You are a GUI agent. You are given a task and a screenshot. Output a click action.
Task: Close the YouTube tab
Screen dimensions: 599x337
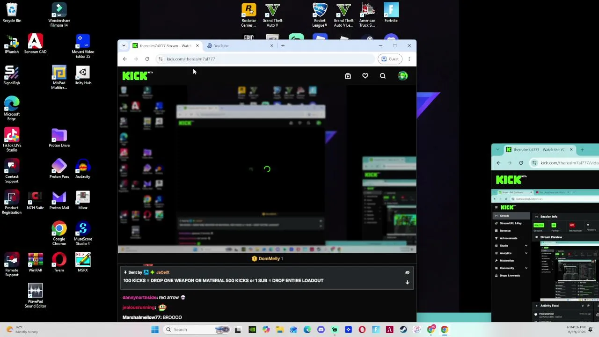pos(271,46)
